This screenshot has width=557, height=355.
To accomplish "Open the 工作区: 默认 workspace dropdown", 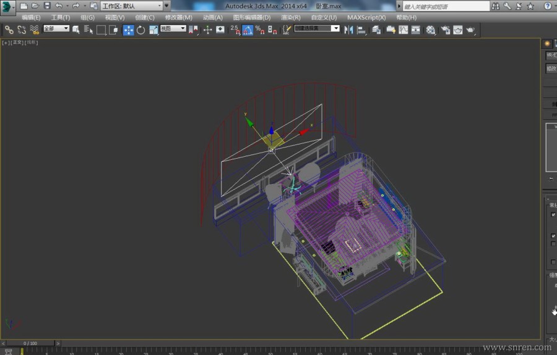I will coord(131,6).
